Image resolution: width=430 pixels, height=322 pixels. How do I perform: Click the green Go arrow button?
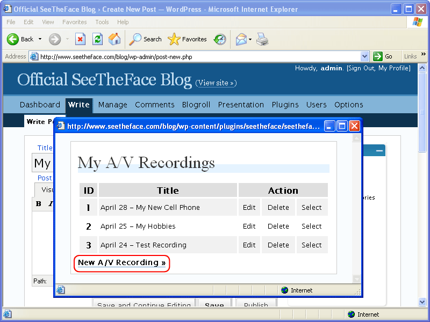(x=378, y=56)
